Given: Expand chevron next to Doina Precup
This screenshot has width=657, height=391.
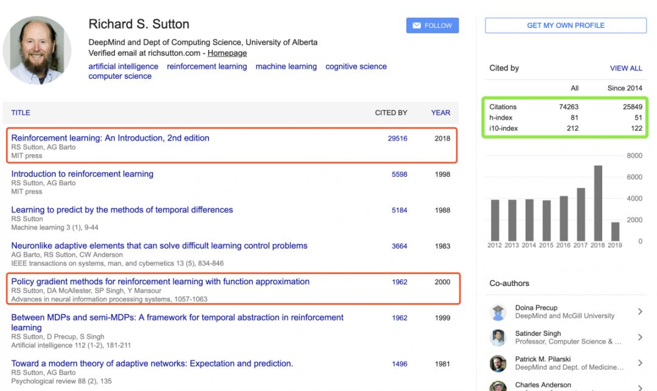Looking at the screenshot, I should [640, 311].
